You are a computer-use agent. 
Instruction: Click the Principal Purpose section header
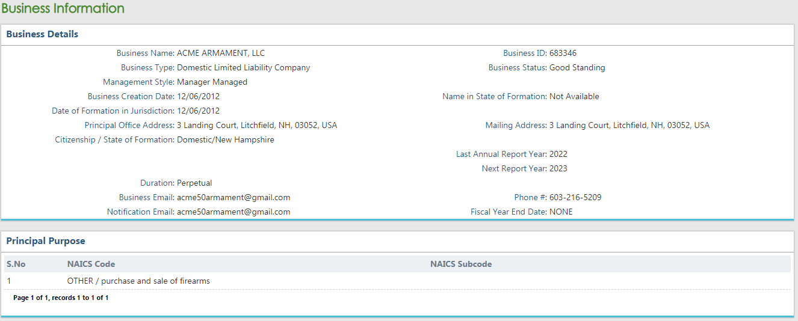[46, 241]
